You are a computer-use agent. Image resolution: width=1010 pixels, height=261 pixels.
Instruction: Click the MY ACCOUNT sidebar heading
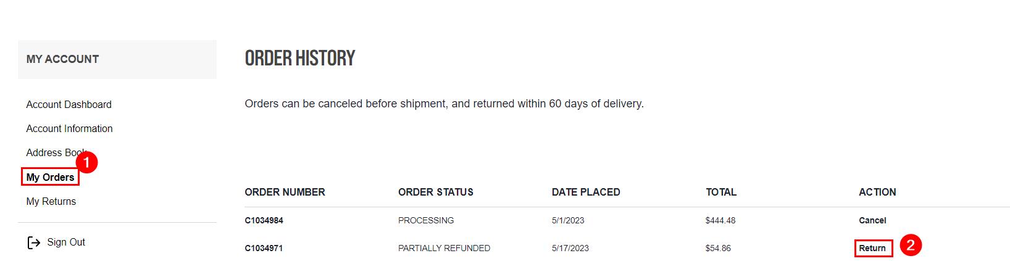click(62, 59)
